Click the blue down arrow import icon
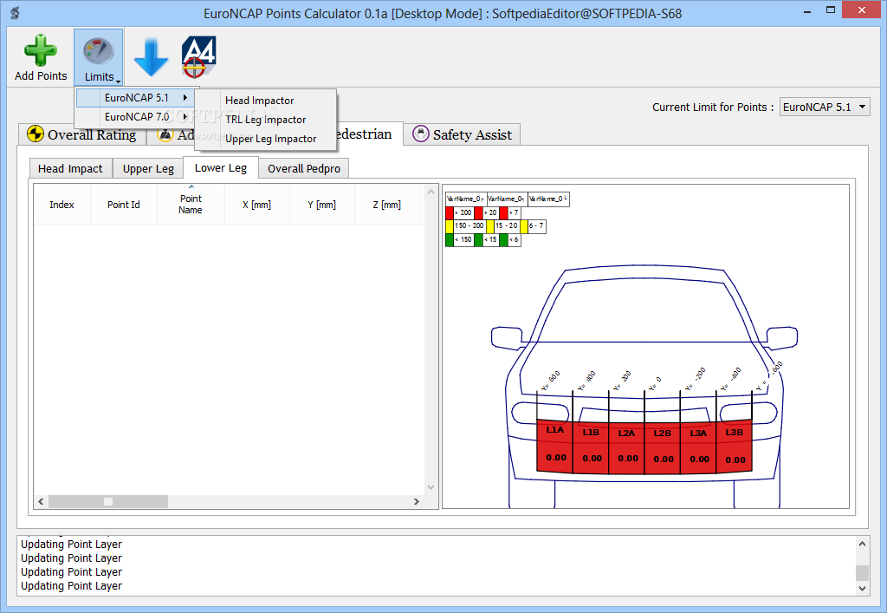 click(151, 57)
